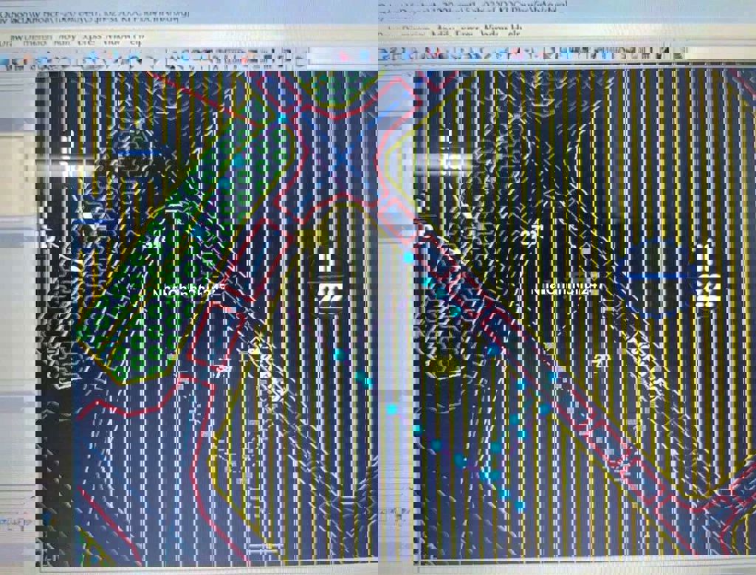
Task: Click the red outlined parcel in left map
Action: click(214, 336)
